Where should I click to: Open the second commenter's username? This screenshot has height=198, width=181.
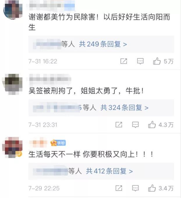point(50,79)
